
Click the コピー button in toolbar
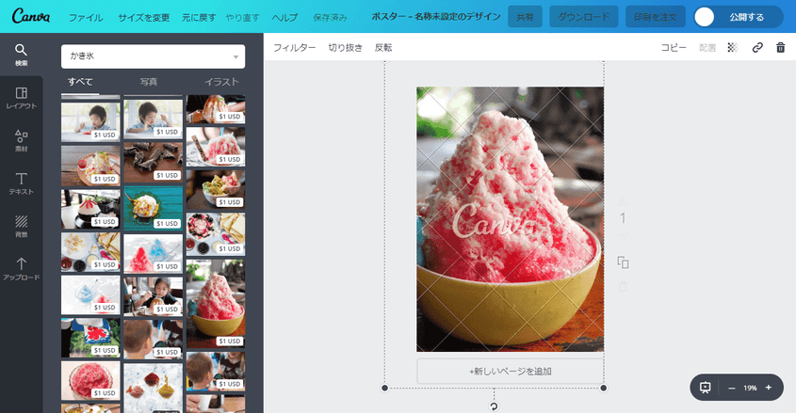(674, 48)
